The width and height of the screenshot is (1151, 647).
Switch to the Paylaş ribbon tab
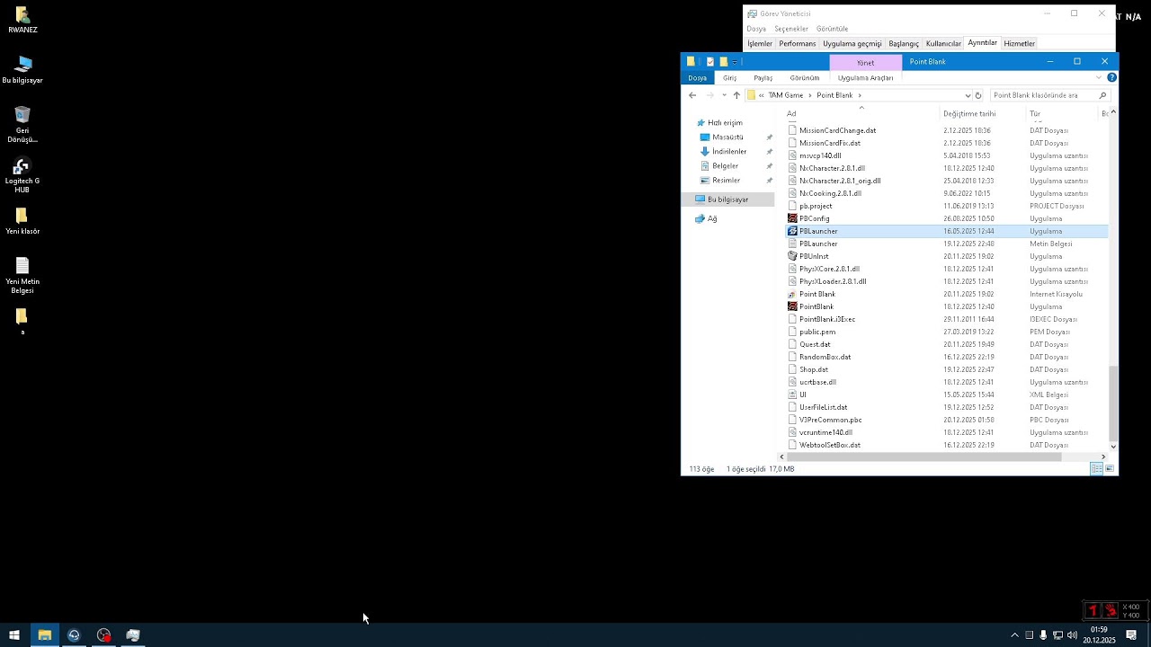763,78
